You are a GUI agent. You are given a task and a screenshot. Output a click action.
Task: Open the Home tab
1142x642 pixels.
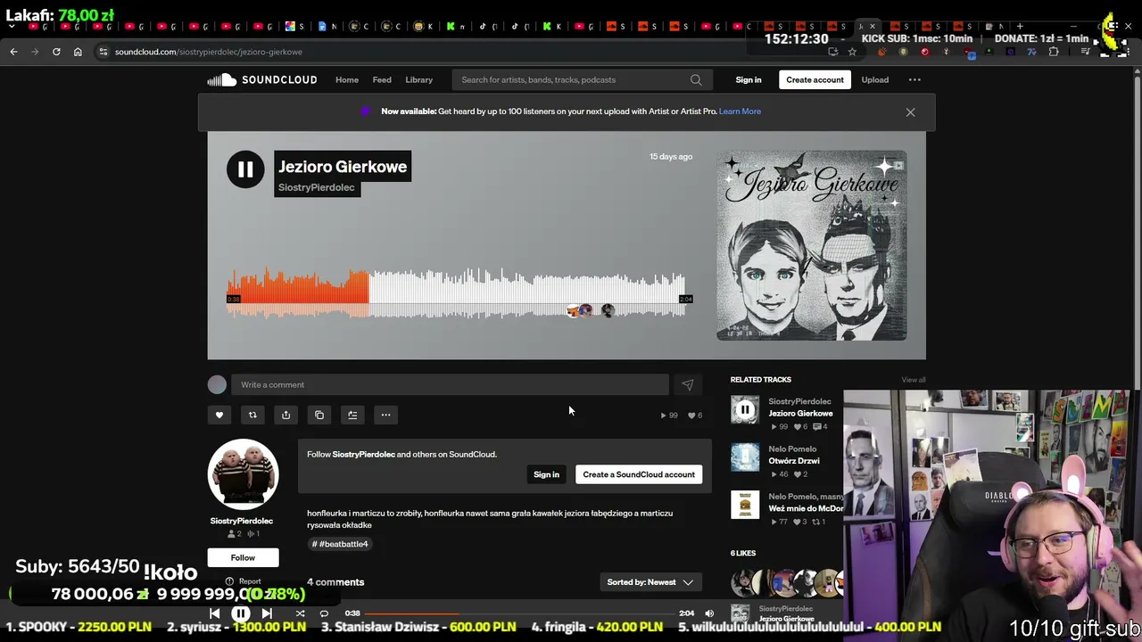click(x=347, y=80)
